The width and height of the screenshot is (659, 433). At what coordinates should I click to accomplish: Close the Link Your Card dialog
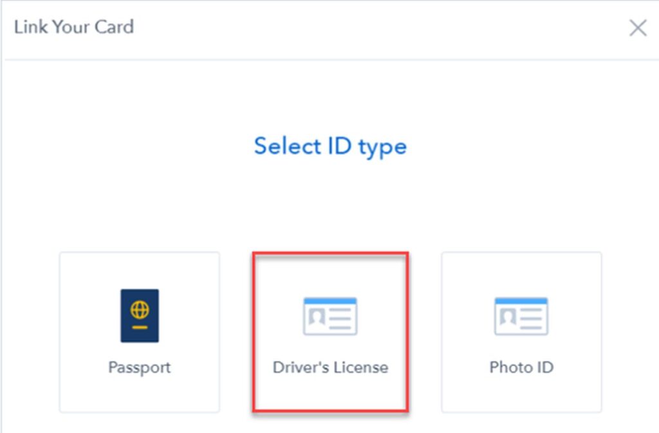[638, 28]
